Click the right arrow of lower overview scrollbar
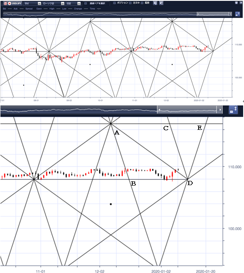 coord(220,110)
